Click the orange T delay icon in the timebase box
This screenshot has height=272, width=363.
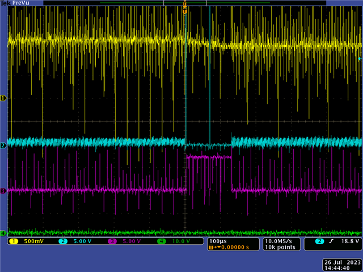coord(210,247)
